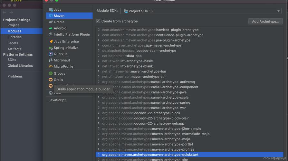Click the MicroProfile icon

pyautogui.click(x=51, y=66)
